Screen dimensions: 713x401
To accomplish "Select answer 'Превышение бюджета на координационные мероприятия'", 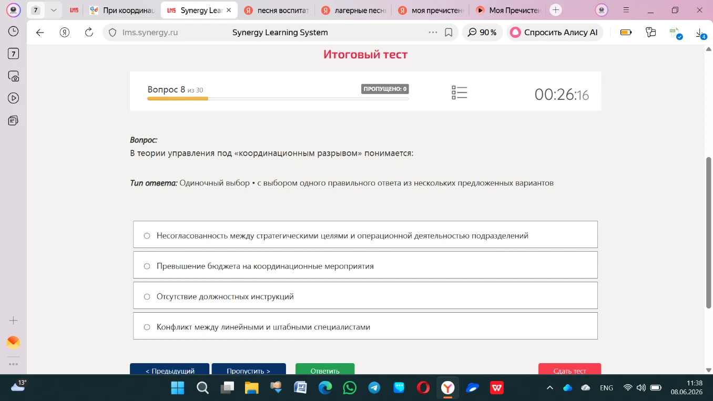I will [x=365, y=265].
